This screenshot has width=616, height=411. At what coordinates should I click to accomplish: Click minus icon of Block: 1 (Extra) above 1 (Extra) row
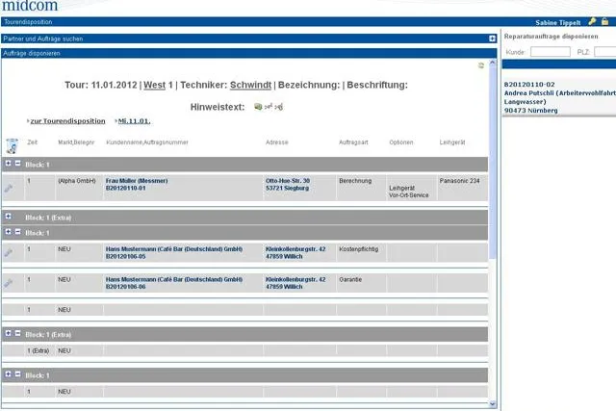point(17,333)
